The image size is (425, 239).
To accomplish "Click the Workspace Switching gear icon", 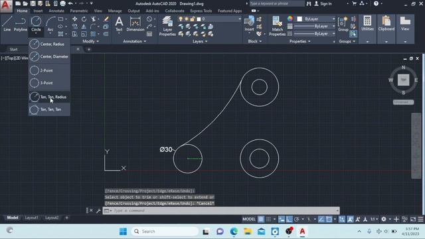I will click(384, 219).
